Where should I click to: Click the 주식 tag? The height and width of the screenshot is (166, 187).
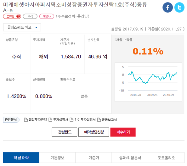[x=30, y=16]
